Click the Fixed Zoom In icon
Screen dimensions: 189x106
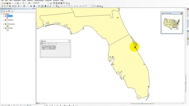click(x=13, y=6)
